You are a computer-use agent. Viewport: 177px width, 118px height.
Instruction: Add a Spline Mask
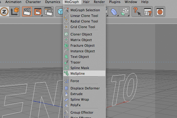tap(84, 68)
